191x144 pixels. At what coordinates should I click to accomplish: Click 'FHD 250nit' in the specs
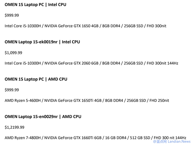[x=160, y=100]
